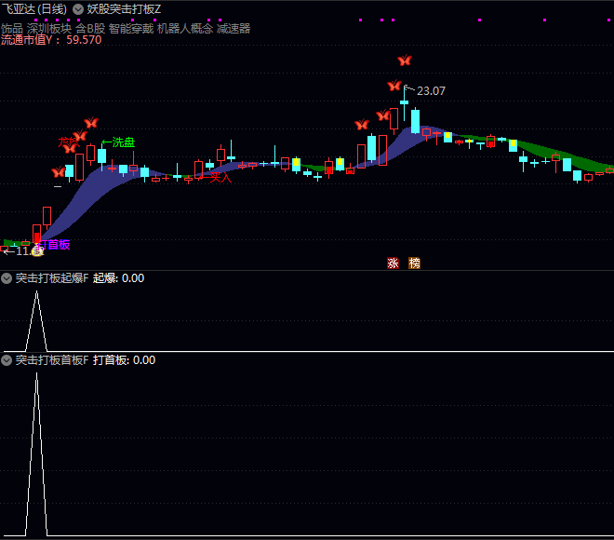Click the 起爆: 0.00 value
This screenshot has width=614, height=540.
point(119,278)
